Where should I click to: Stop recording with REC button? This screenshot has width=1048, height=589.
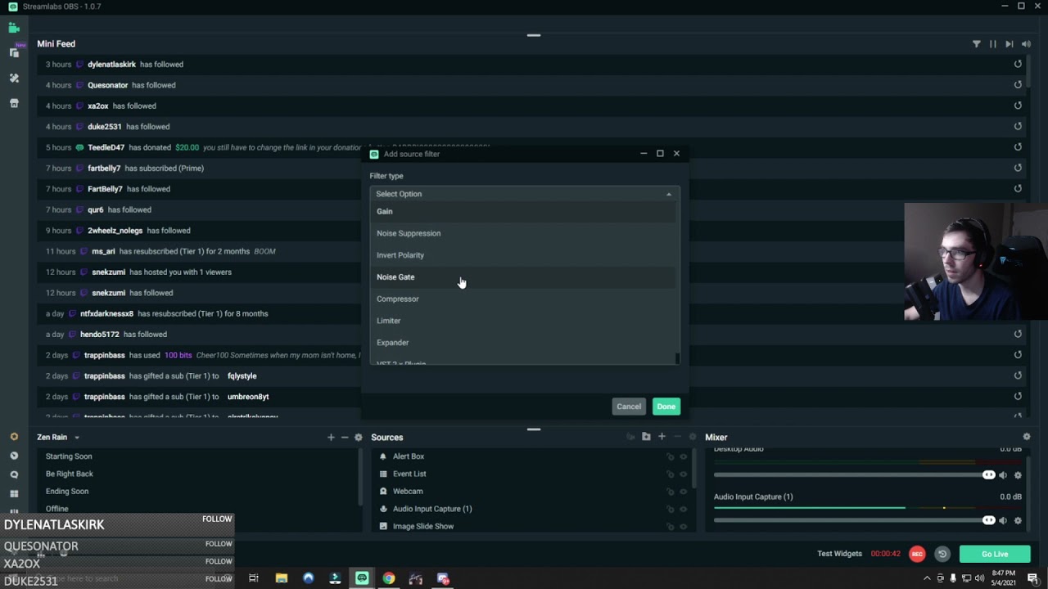coord(917,554)
